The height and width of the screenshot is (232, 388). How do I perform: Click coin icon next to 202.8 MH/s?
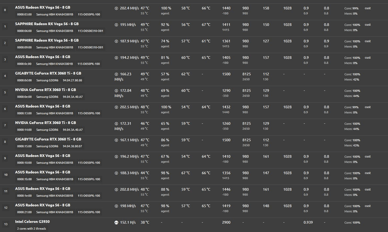[x=116, y=190]
